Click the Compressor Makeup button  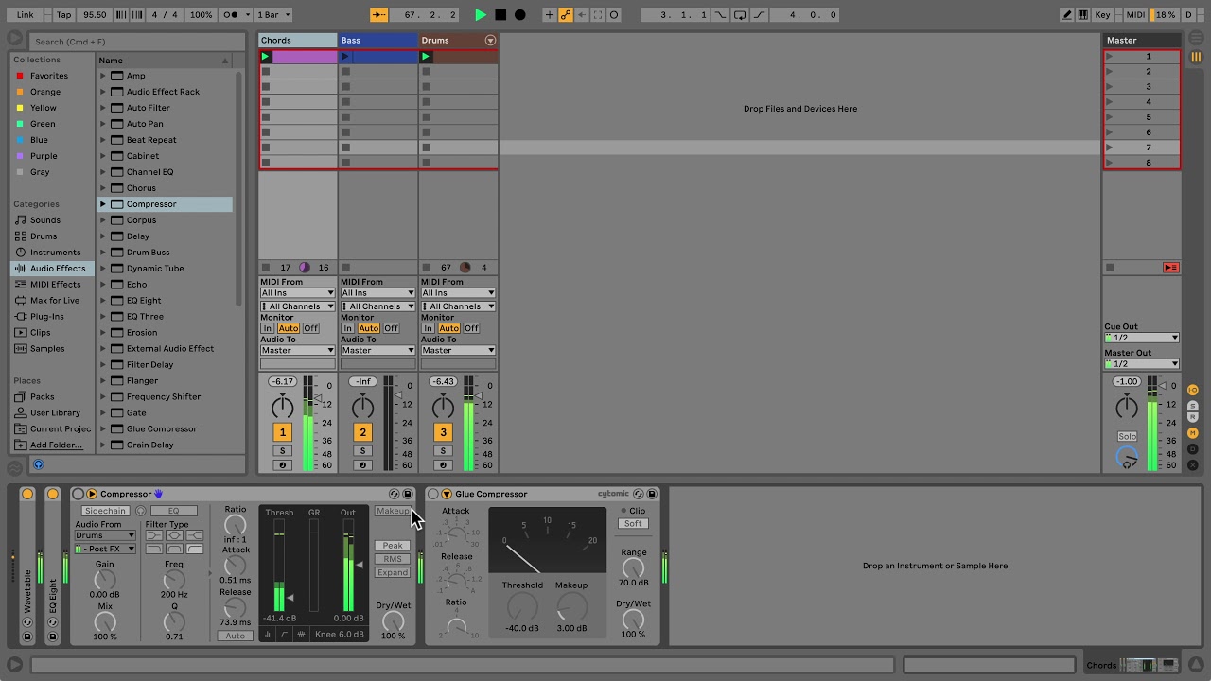click(393, 512)
